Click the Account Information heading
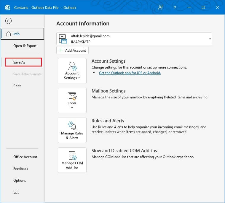Image resolution: width=225 pixels, height=203 pixels. 83,23
